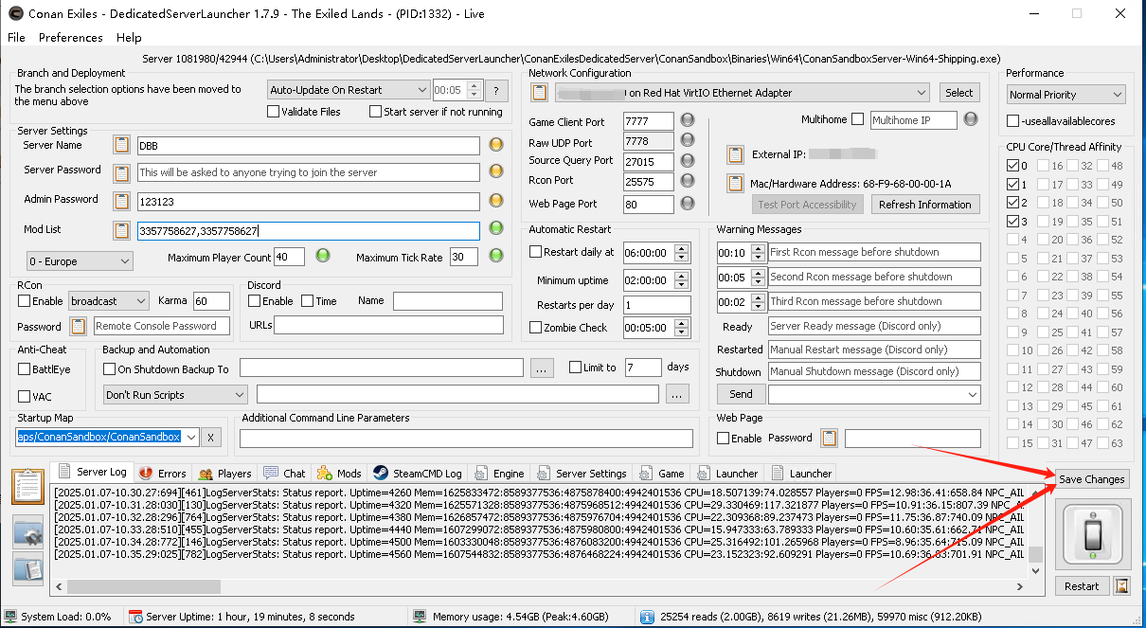Click the indicator light for Game Client Port

689,120
